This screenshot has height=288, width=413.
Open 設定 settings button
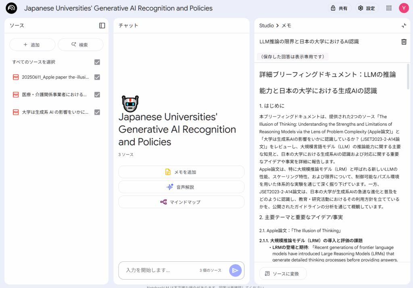tap(367, 8)
